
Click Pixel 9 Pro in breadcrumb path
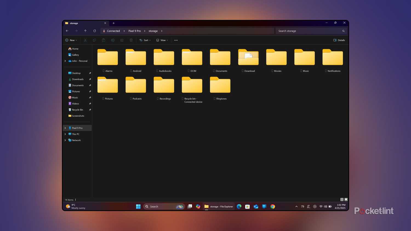(x=135, y=31)
